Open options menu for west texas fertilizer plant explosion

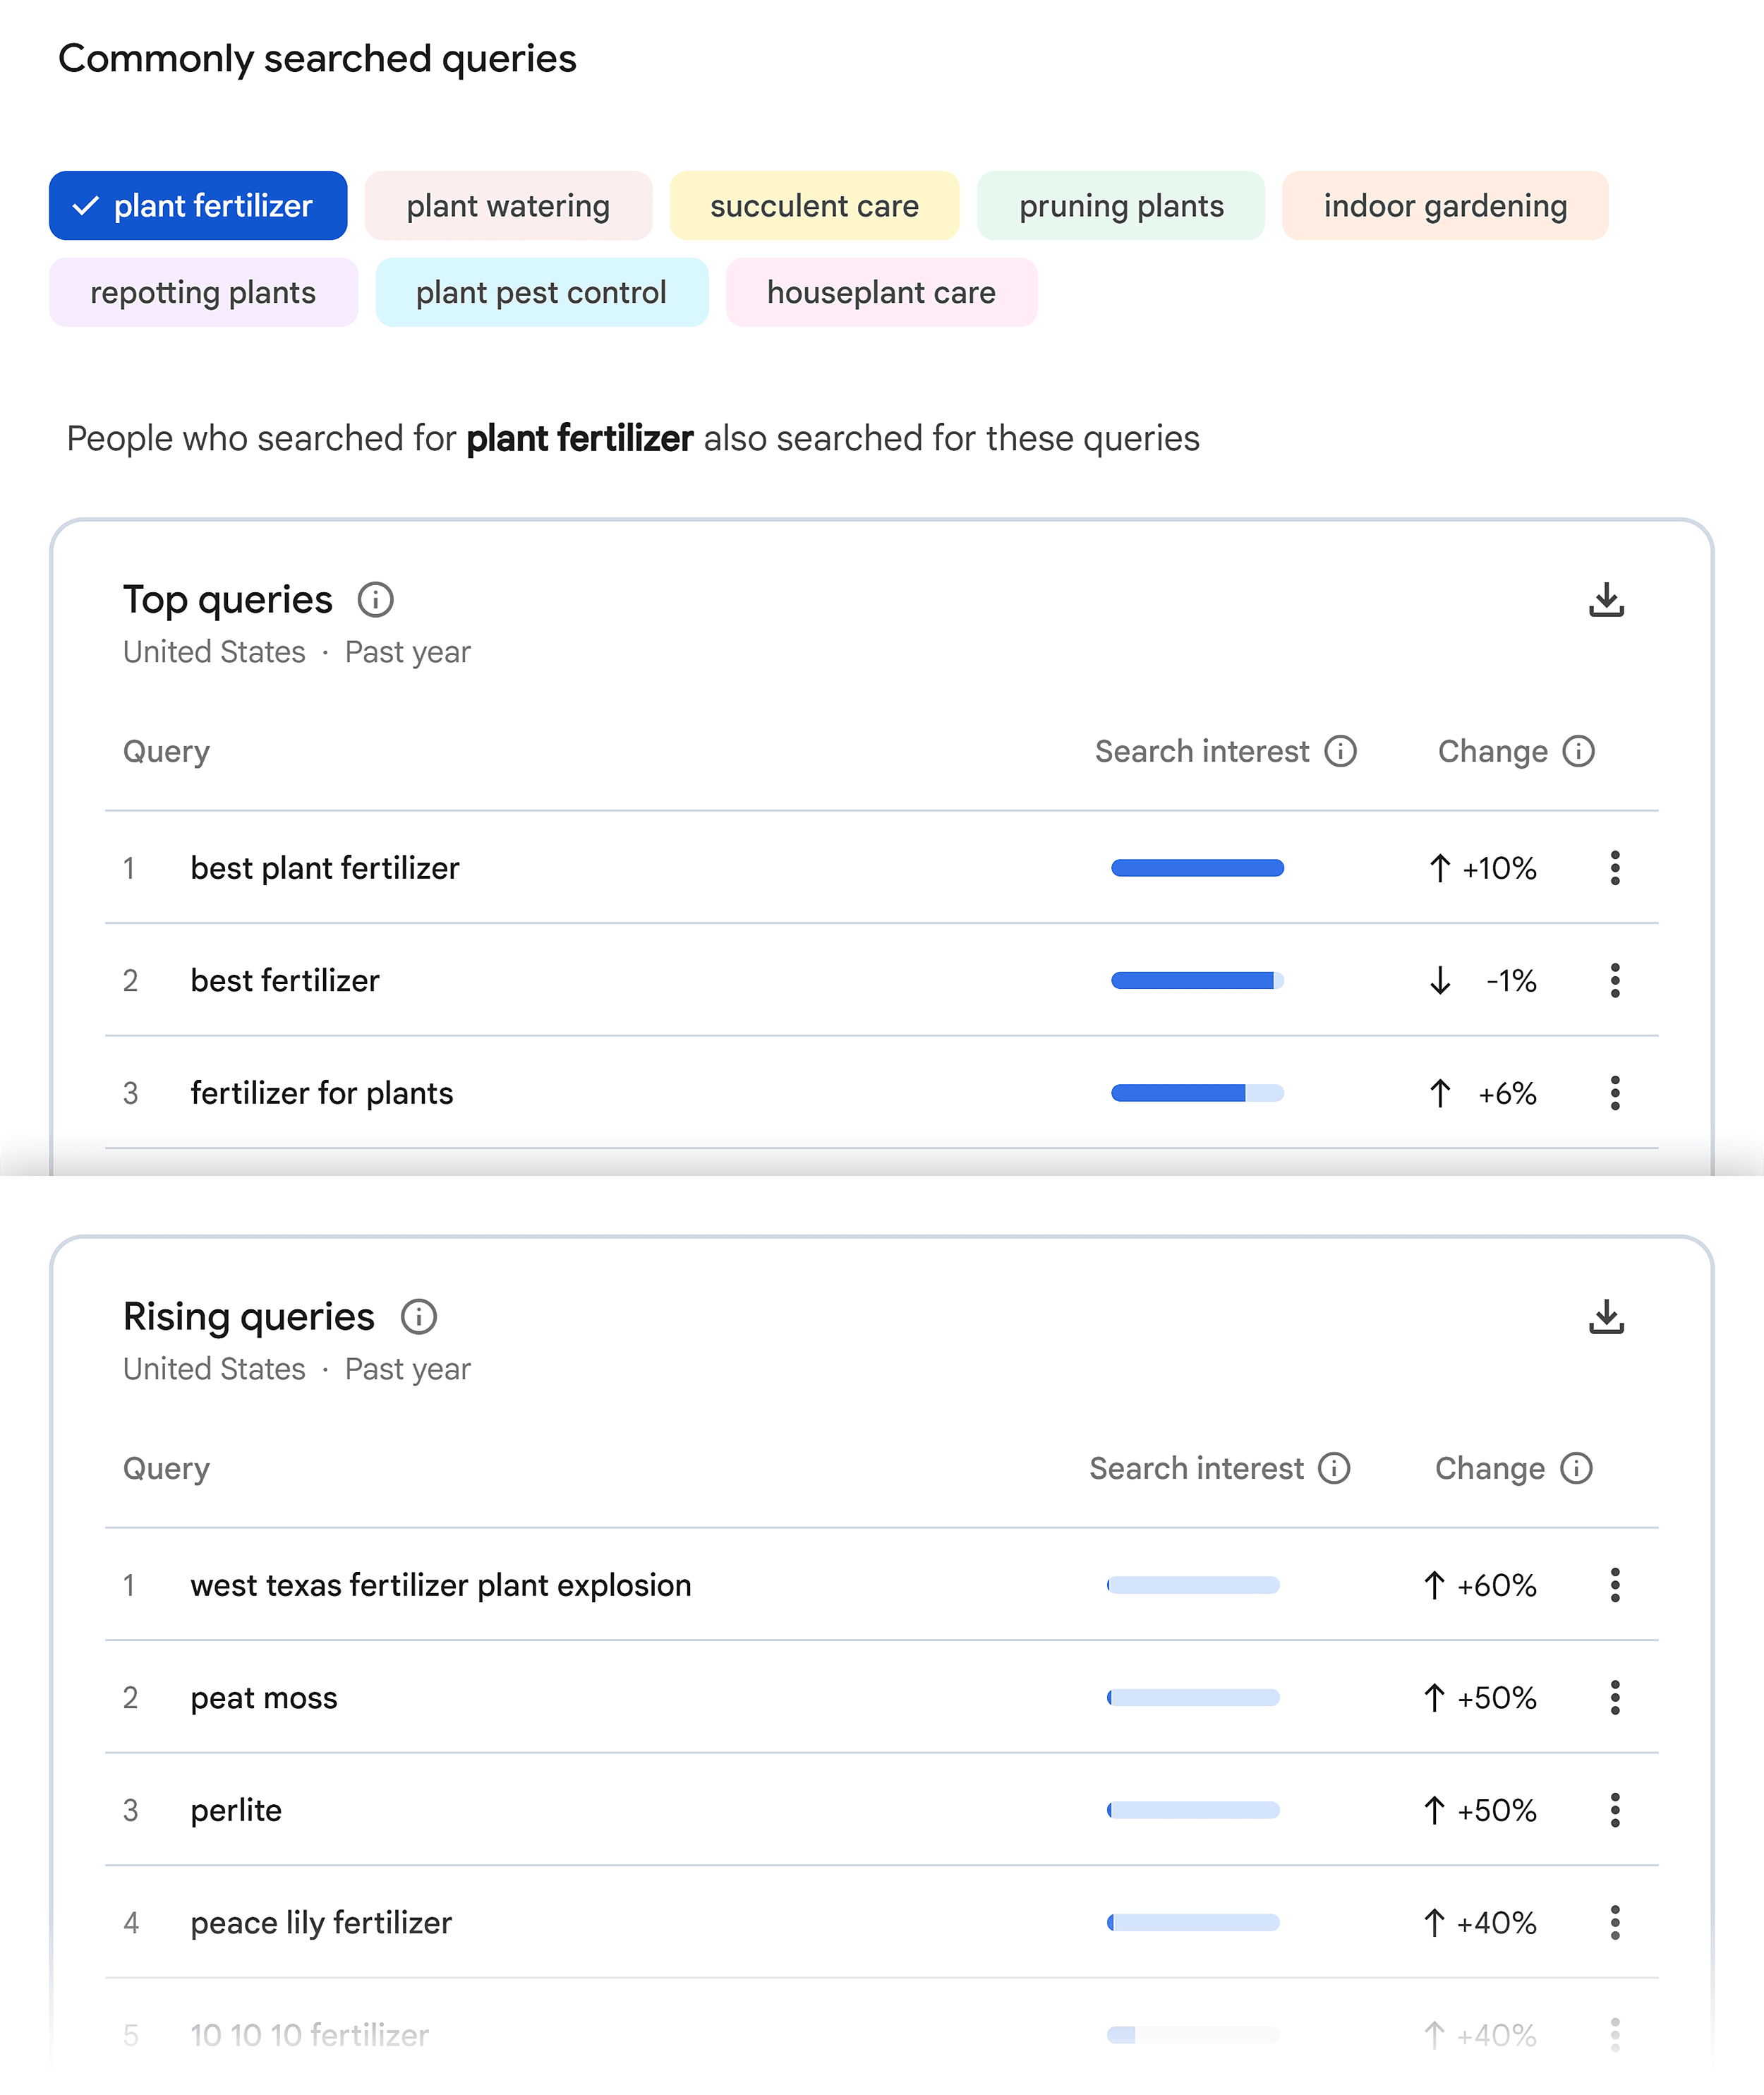click(x=1616, y=1585)
